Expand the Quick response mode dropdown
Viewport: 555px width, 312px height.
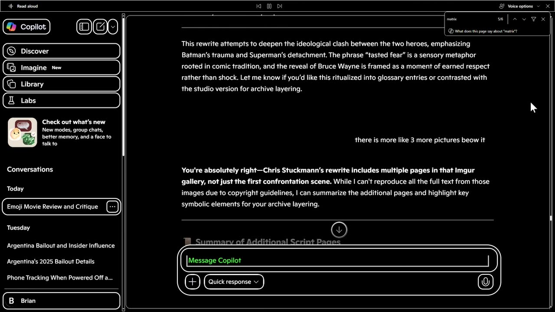[x=234, y=282]
